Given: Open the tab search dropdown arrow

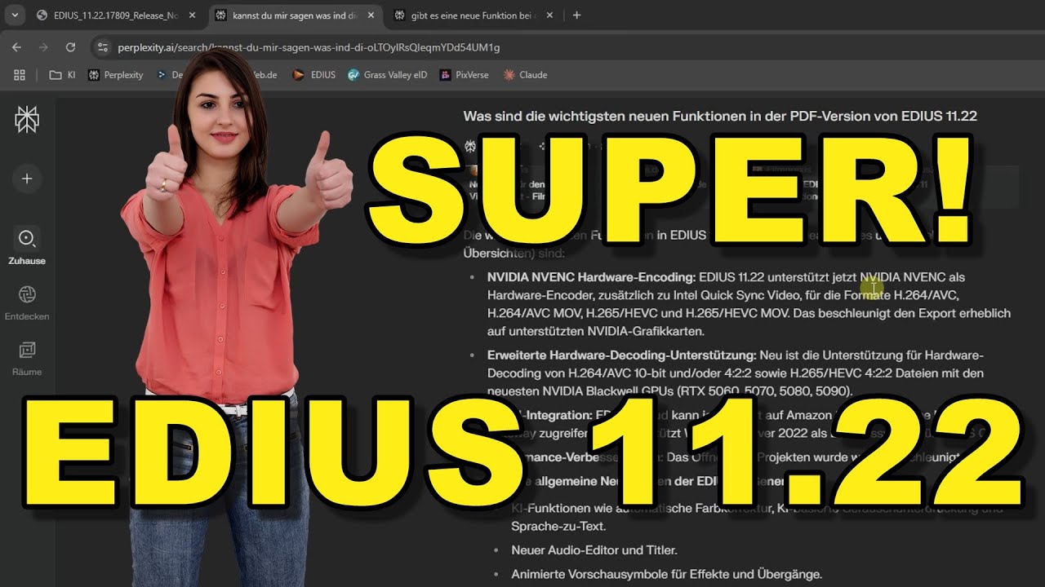Looking at the screenshot, I should point(16,15).
